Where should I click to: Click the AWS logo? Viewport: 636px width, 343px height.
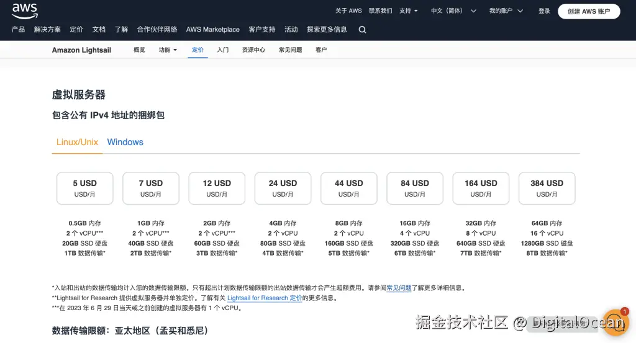click(25, 11)
